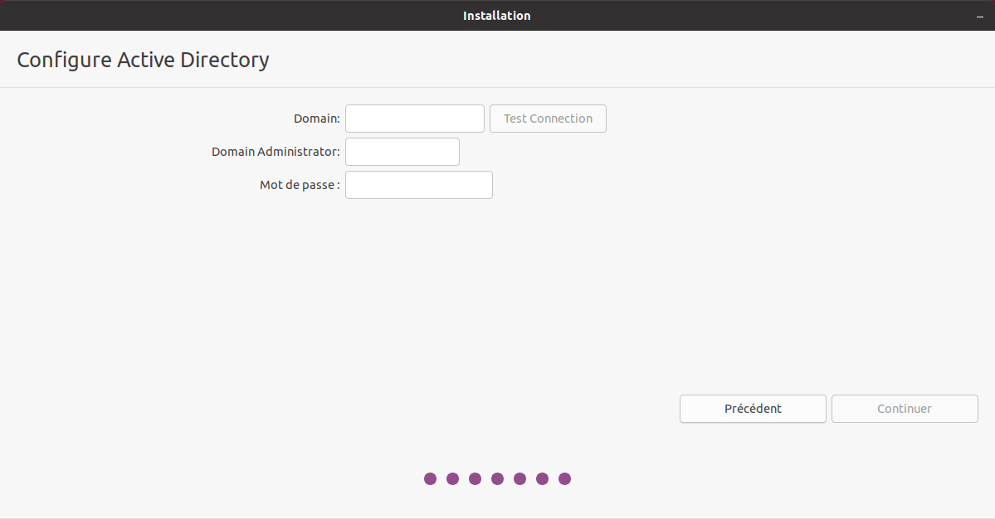The height and width of the screenshot is (519, 995).
Task: Click into the Mot de passe field
Action: click(418, 185)
